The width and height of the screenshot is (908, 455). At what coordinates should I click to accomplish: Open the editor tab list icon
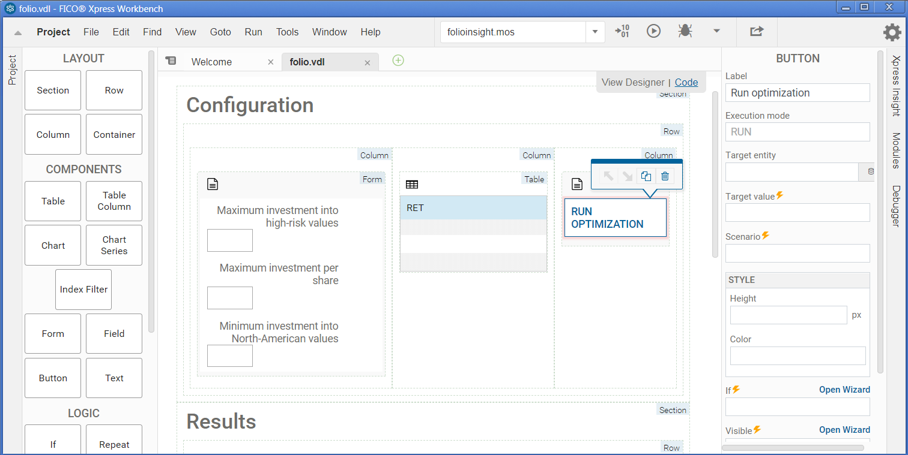(x=171, y=61)
